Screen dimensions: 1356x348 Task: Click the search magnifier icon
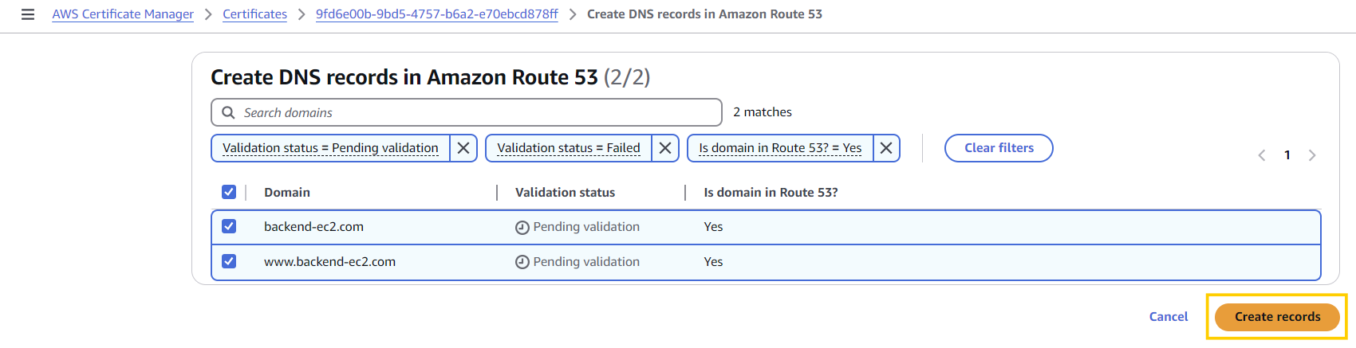point(228,112)
